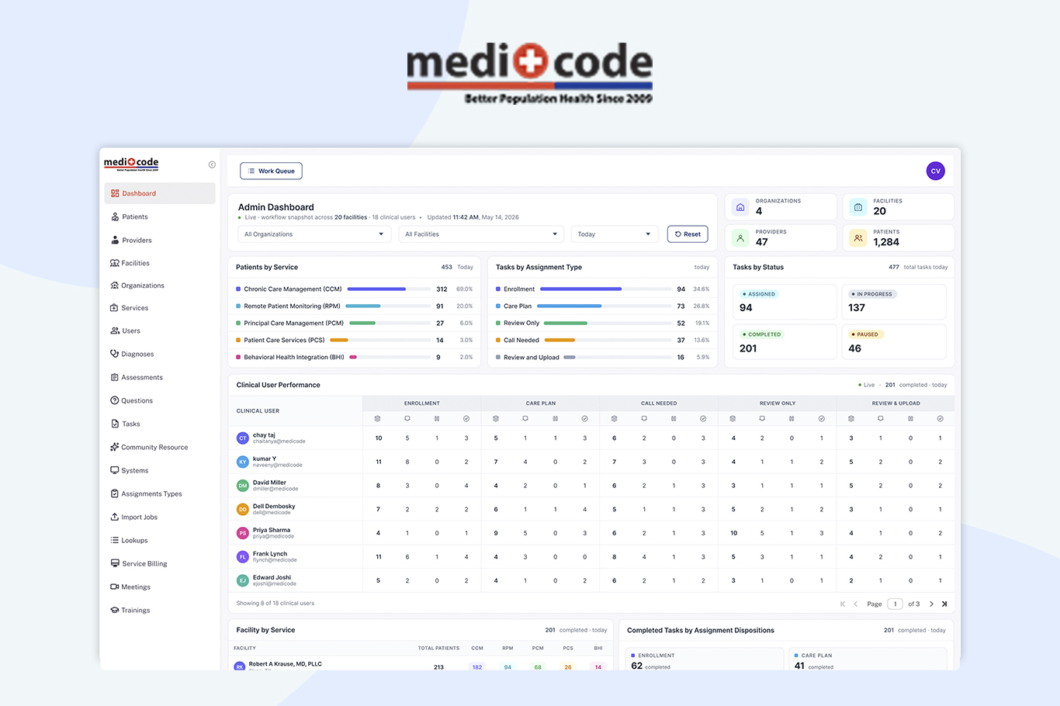Click the Service Billing icon

(115, 563)
